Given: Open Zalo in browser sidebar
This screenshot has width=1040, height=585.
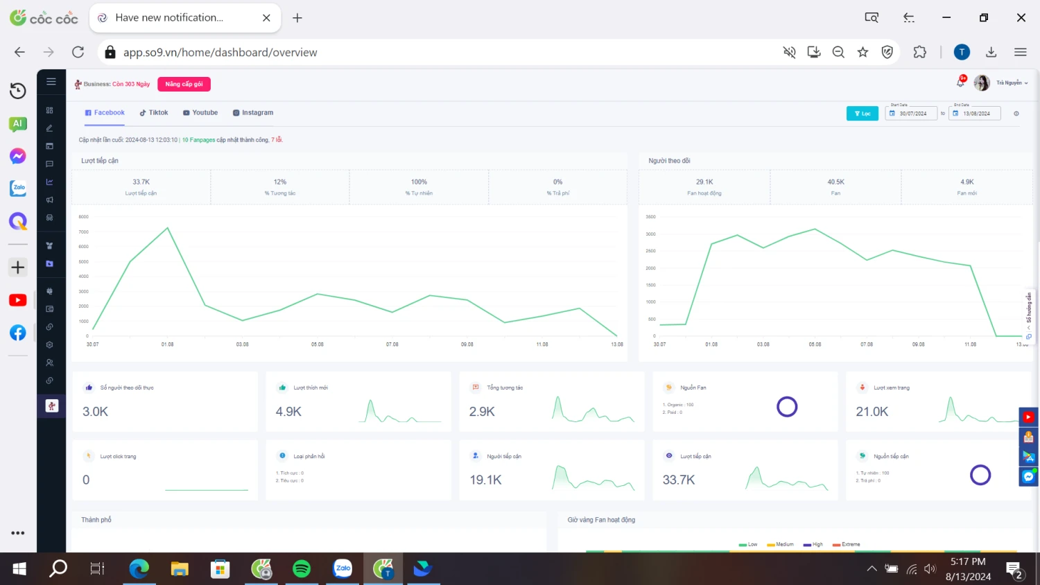Looking at the screenshot, I should [x=18, y=188].
